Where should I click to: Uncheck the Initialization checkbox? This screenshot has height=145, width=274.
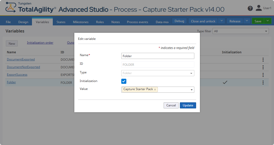(124, 81)
